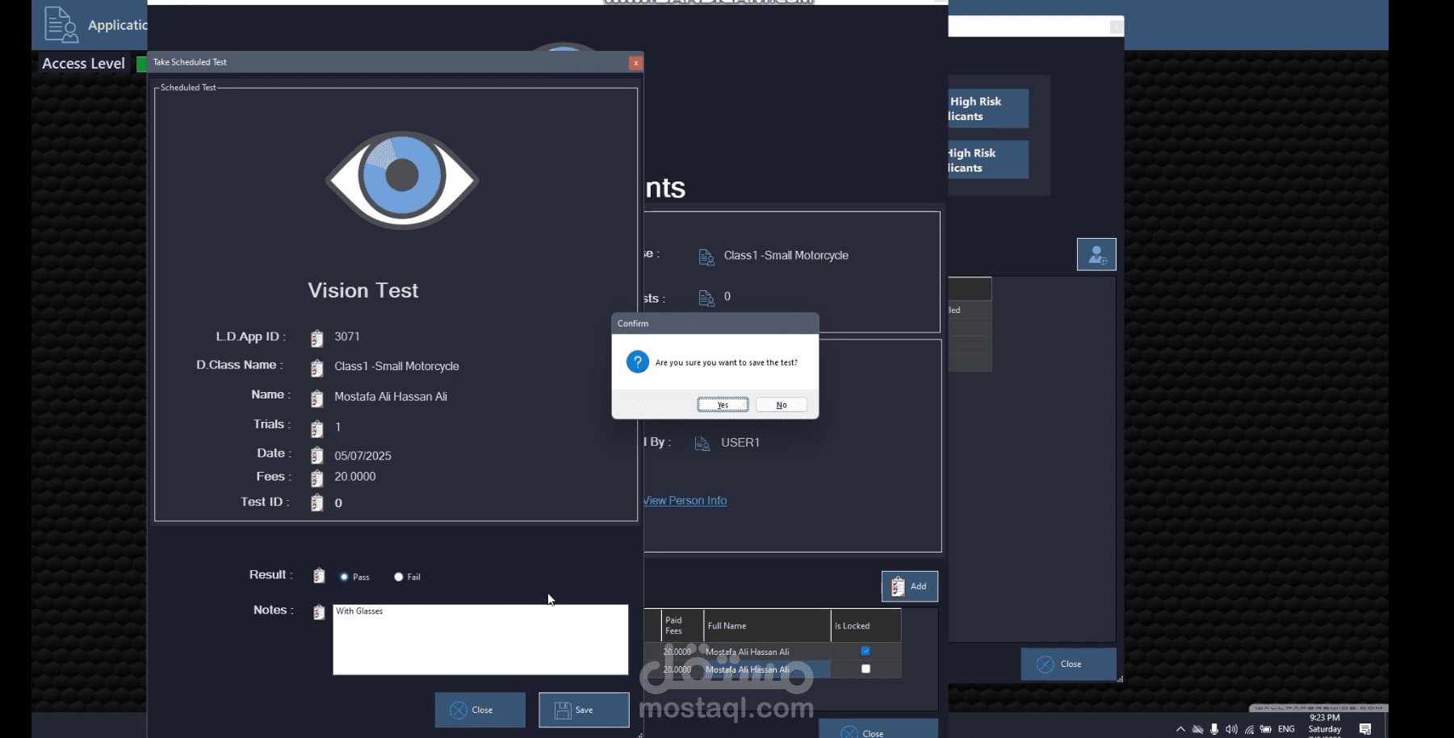
Task: Click the Fees value "20.0000" in Scheduled Test
Action: pos(355,477)
